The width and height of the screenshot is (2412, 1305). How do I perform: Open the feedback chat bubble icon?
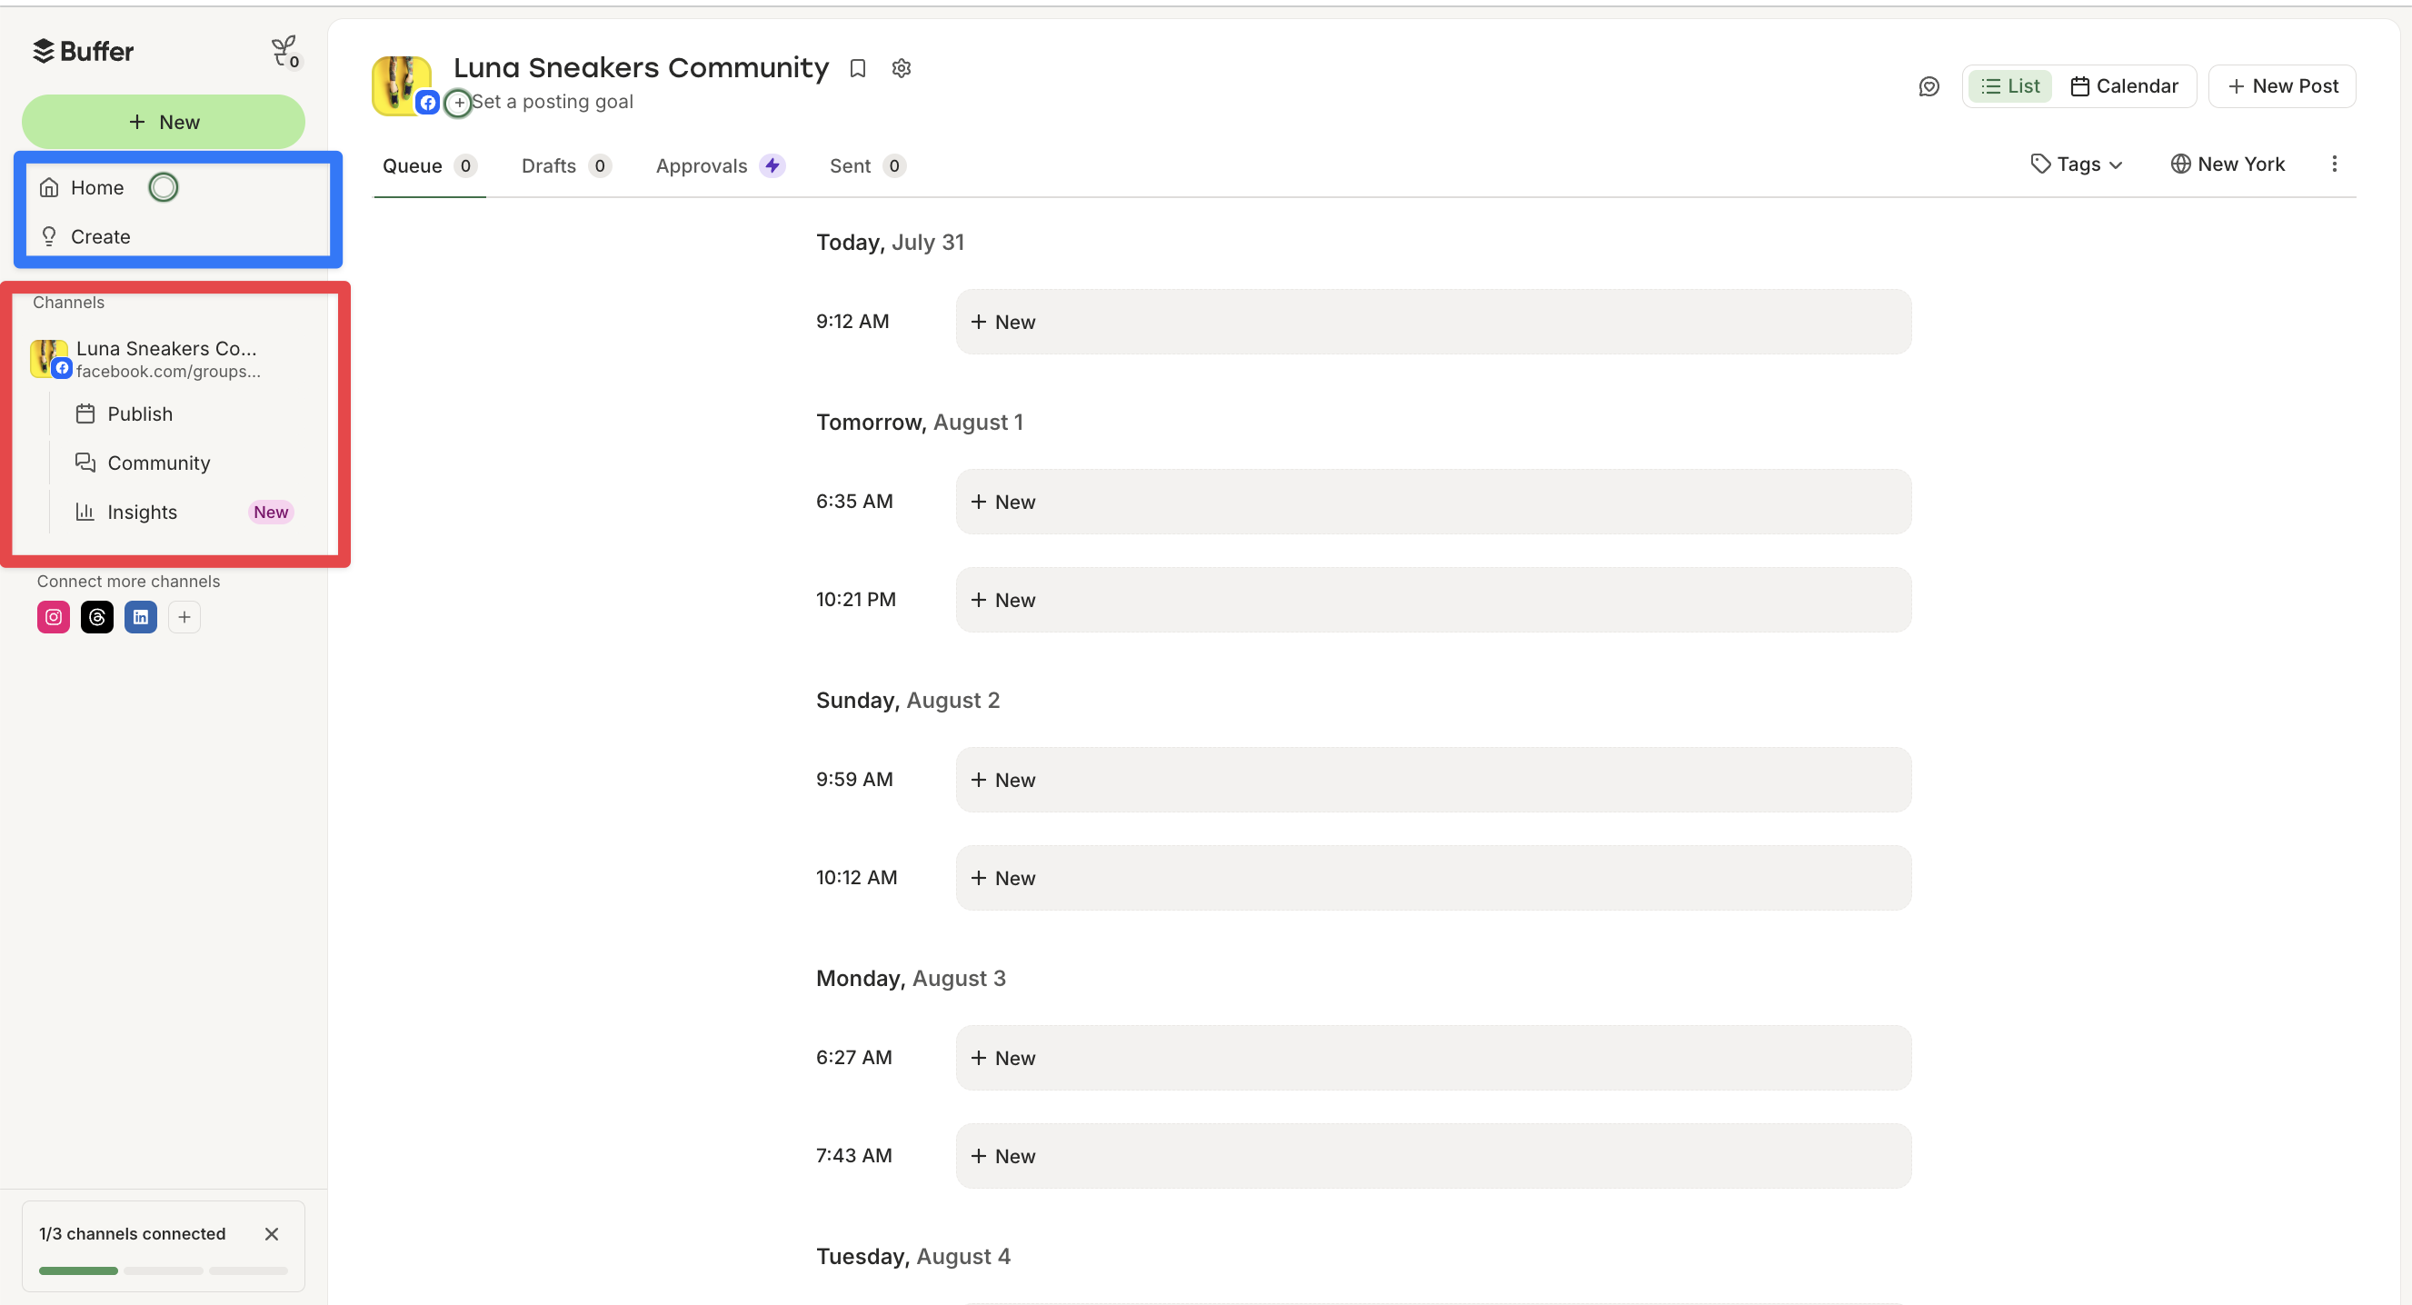(1929, 86)
